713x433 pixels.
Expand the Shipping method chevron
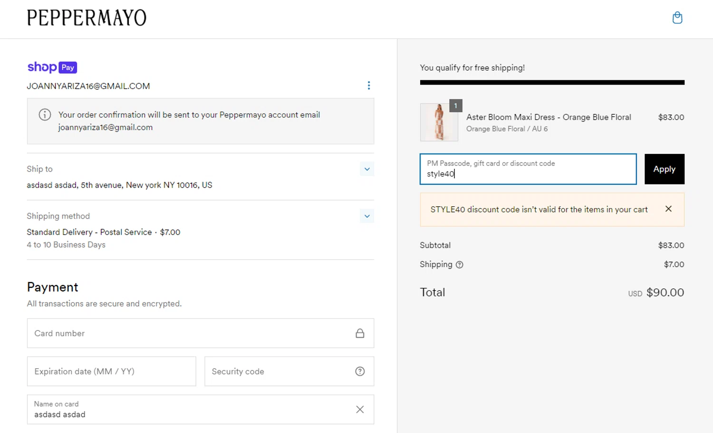tap(367, 216)
